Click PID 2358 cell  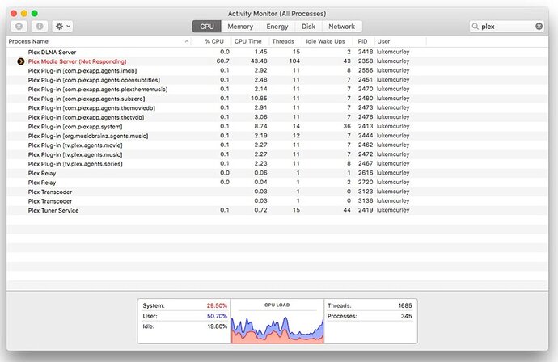(x=366, y=61)
